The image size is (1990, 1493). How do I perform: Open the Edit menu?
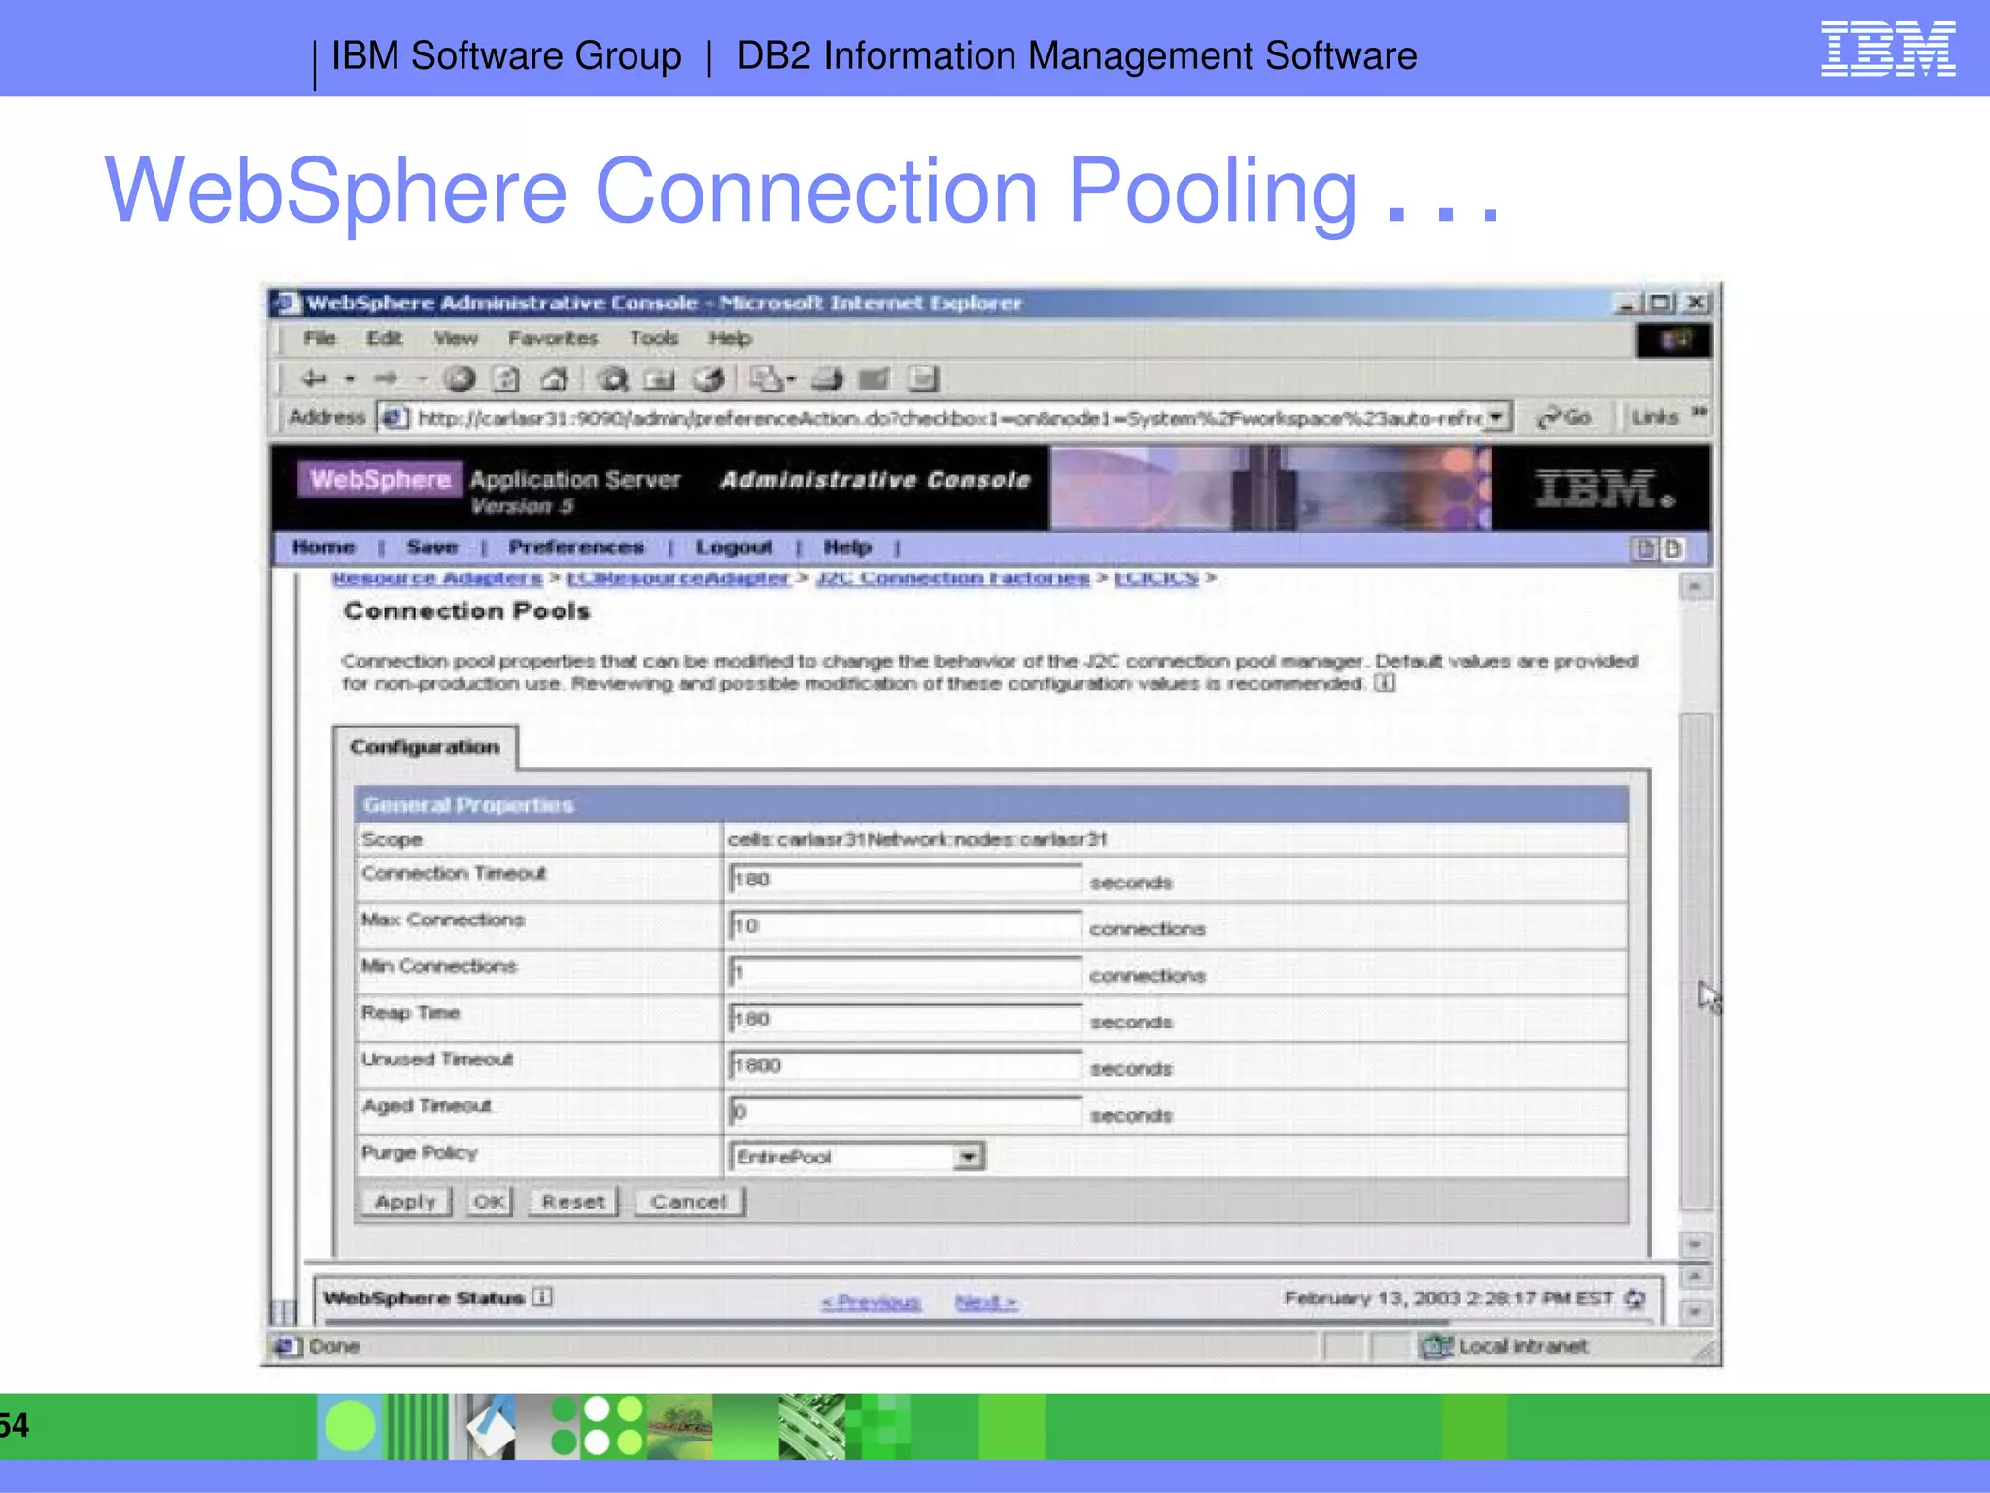384,338
